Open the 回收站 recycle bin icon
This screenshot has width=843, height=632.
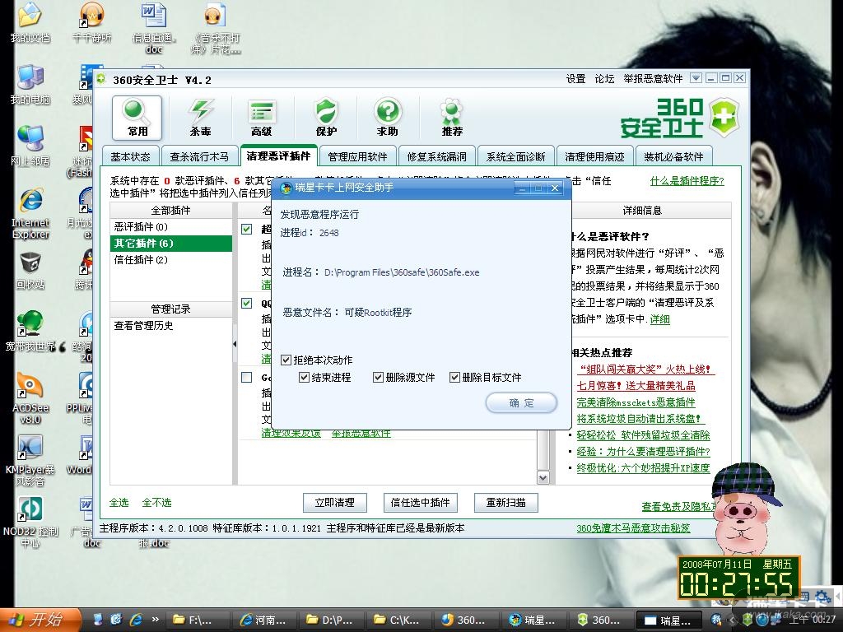click(x=30, y=270)
